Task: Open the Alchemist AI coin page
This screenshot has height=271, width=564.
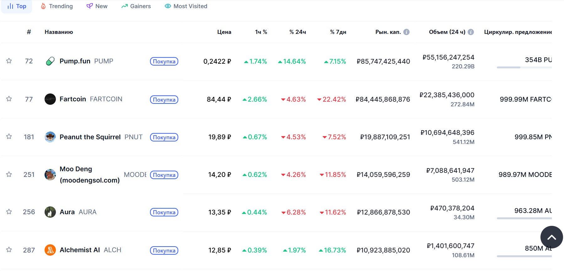Action: (x=80, y=250)
